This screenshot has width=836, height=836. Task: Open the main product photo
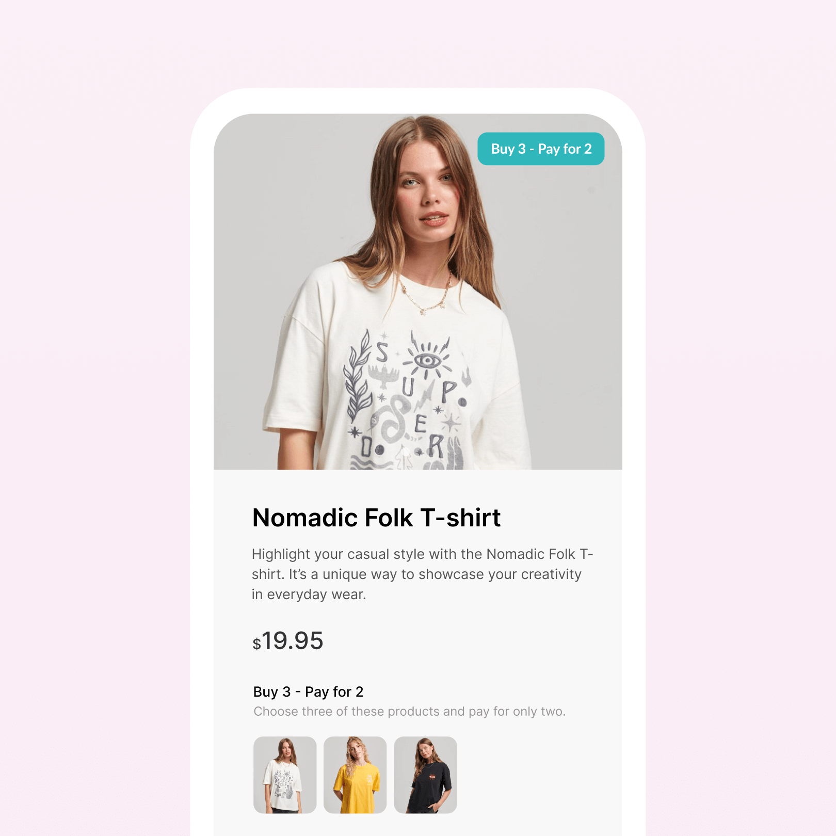418,292
